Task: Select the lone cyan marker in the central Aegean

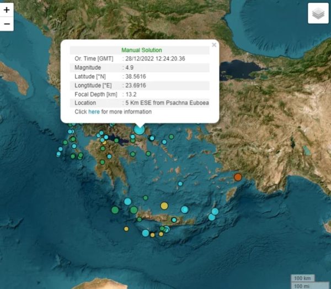Action: (180, 183)
